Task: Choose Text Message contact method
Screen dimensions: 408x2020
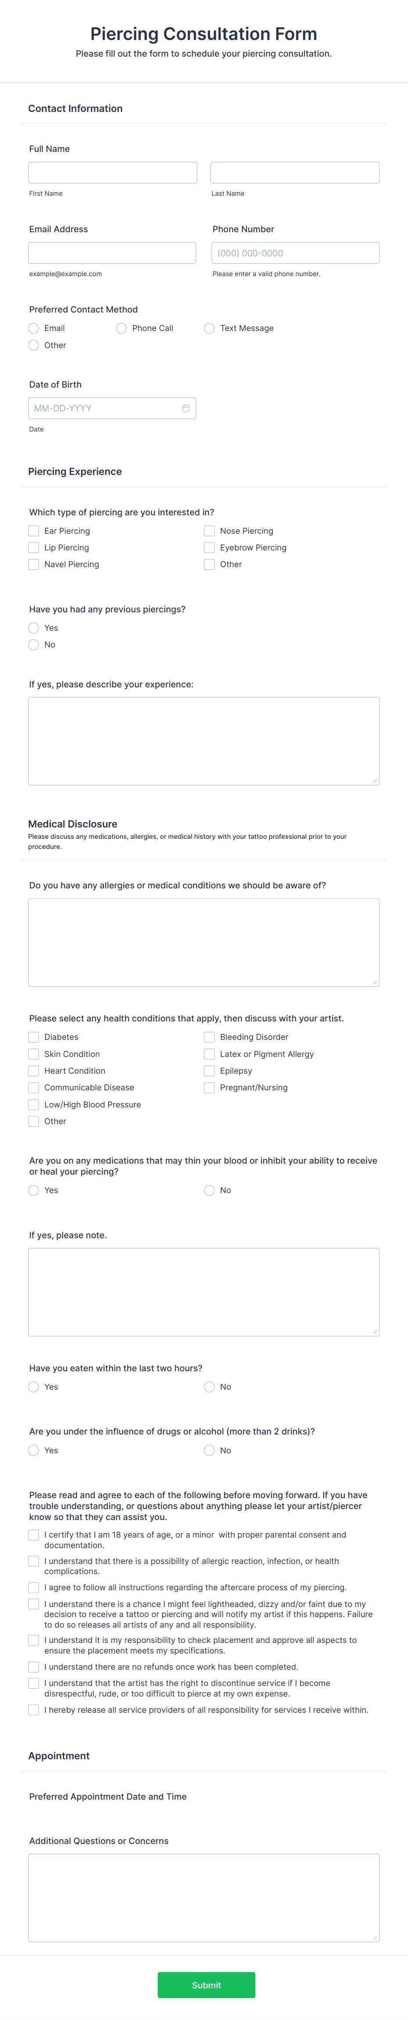Action: click(x=209, y=329)
